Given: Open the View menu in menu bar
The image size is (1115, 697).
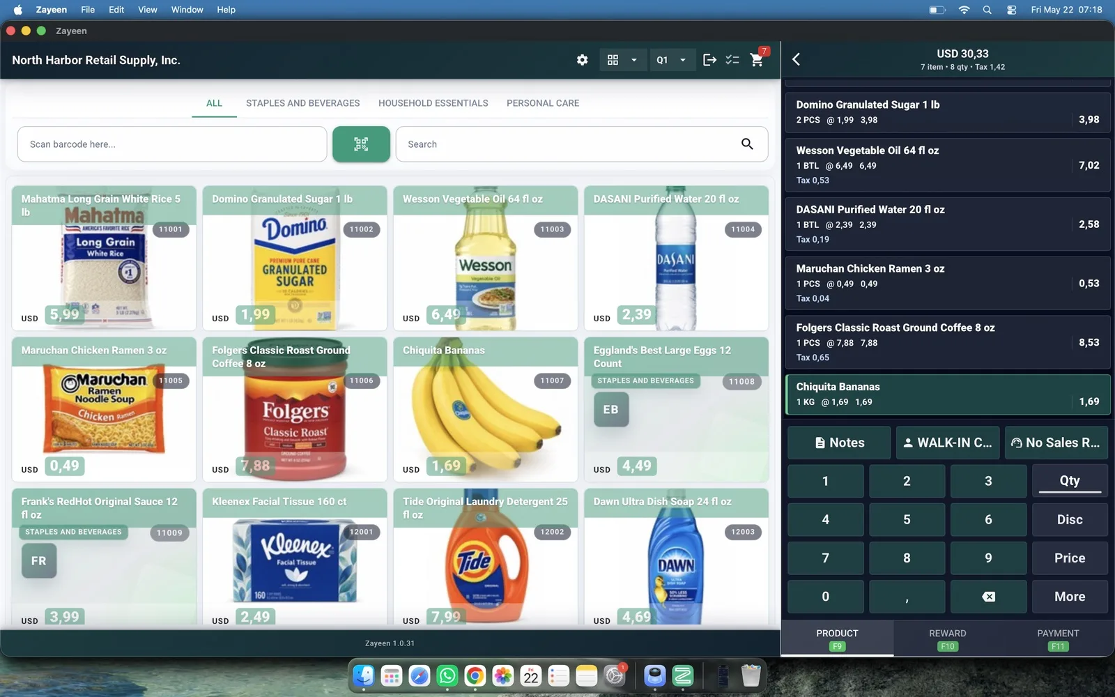Looking at the screenshot, I should 148,10.
